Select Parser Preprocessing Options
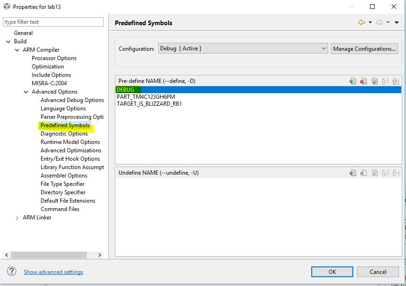The height and width of the screenshot is (286, 406). tap(72, 117)
